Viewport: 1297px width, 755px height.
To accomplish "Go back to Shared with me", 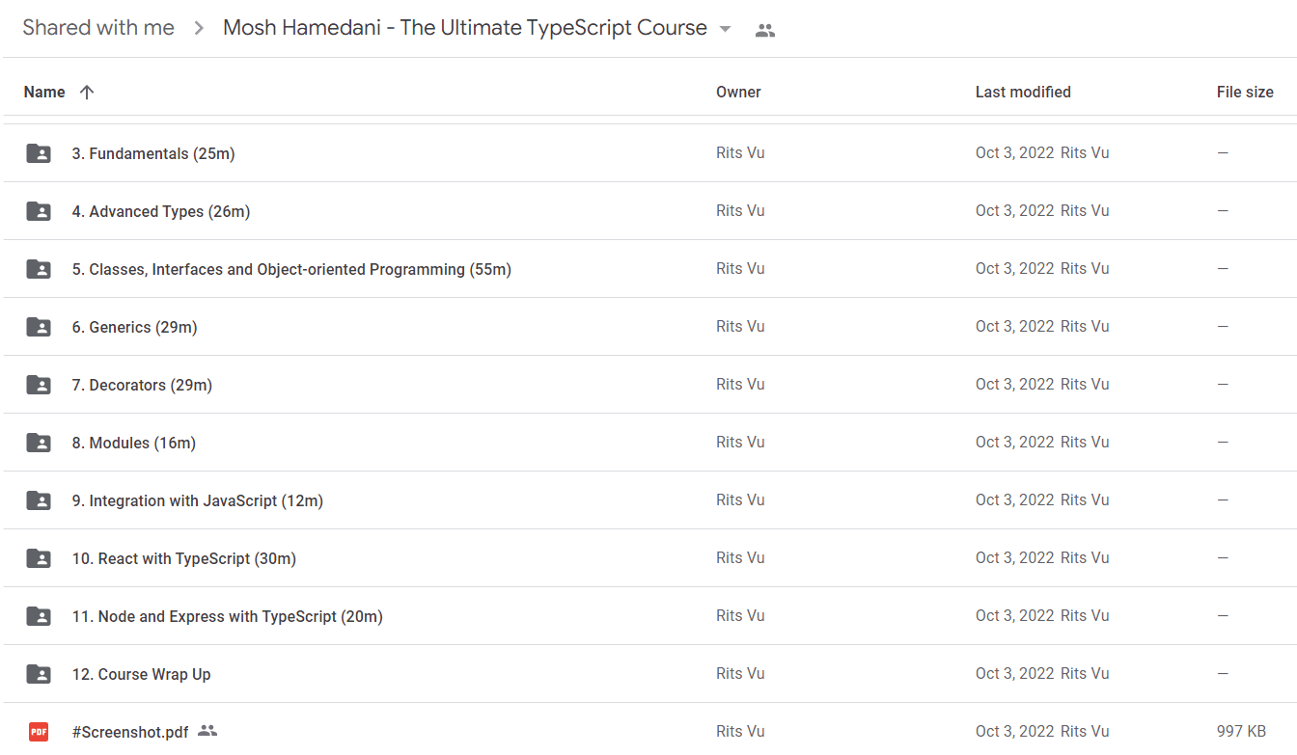I will tap(98, 28).
